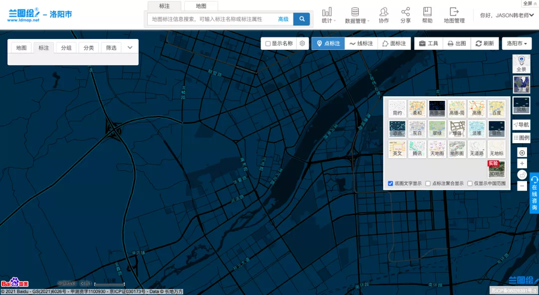Uncheck 底图文字显示 basemap text checkbox
The width and height of the screenshot is (539, 295).
tap(390, 183)
